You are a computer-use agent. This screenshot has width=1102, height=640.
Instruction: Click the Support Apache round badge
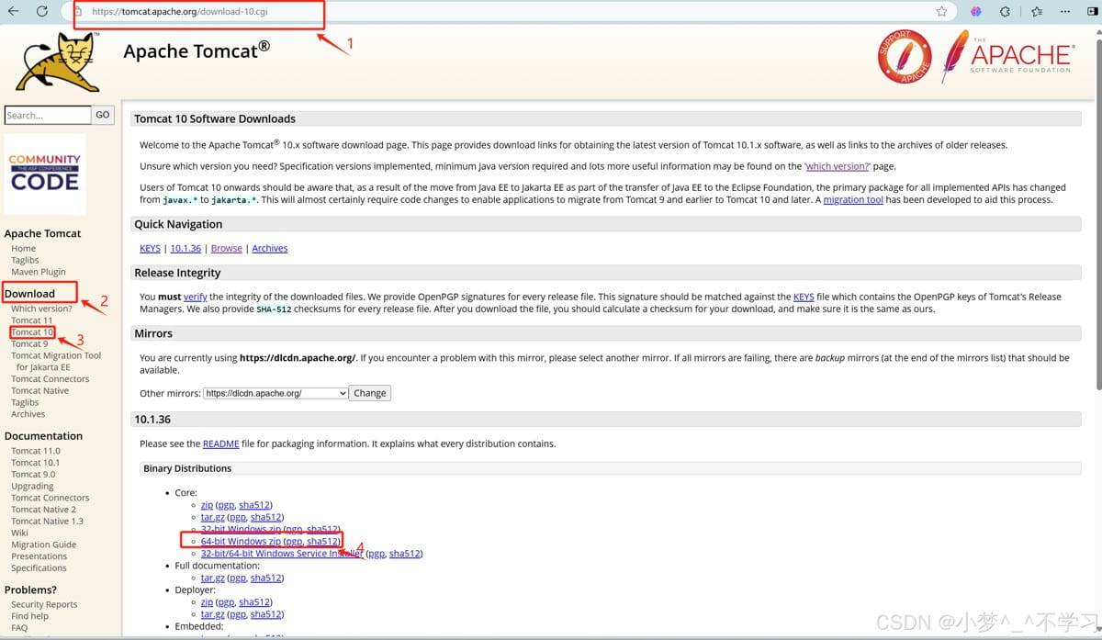click(x=905, y=57)
